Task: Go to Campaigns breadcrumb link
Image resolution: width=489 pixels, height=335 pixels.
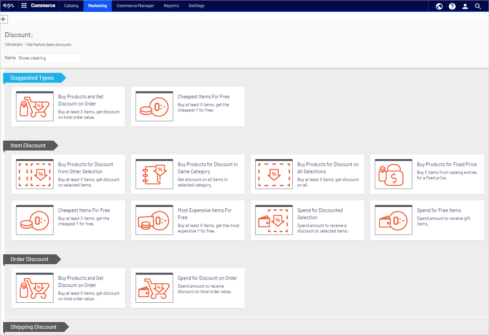Action: [x=14, y=45]
